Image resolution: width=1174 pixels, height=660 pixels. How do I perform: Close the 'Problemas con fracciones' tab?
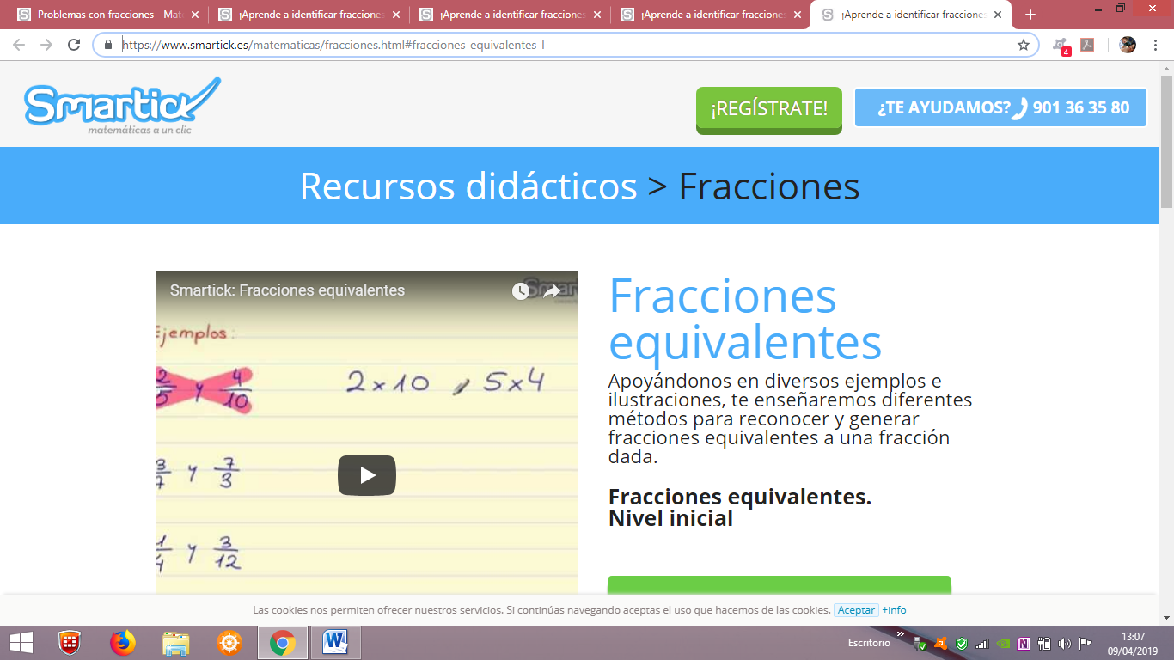click(x=195, y=15)
